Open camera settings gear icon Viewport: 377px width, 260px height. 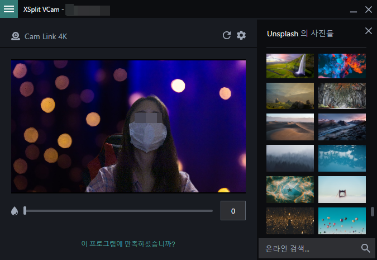coord(241,35)
